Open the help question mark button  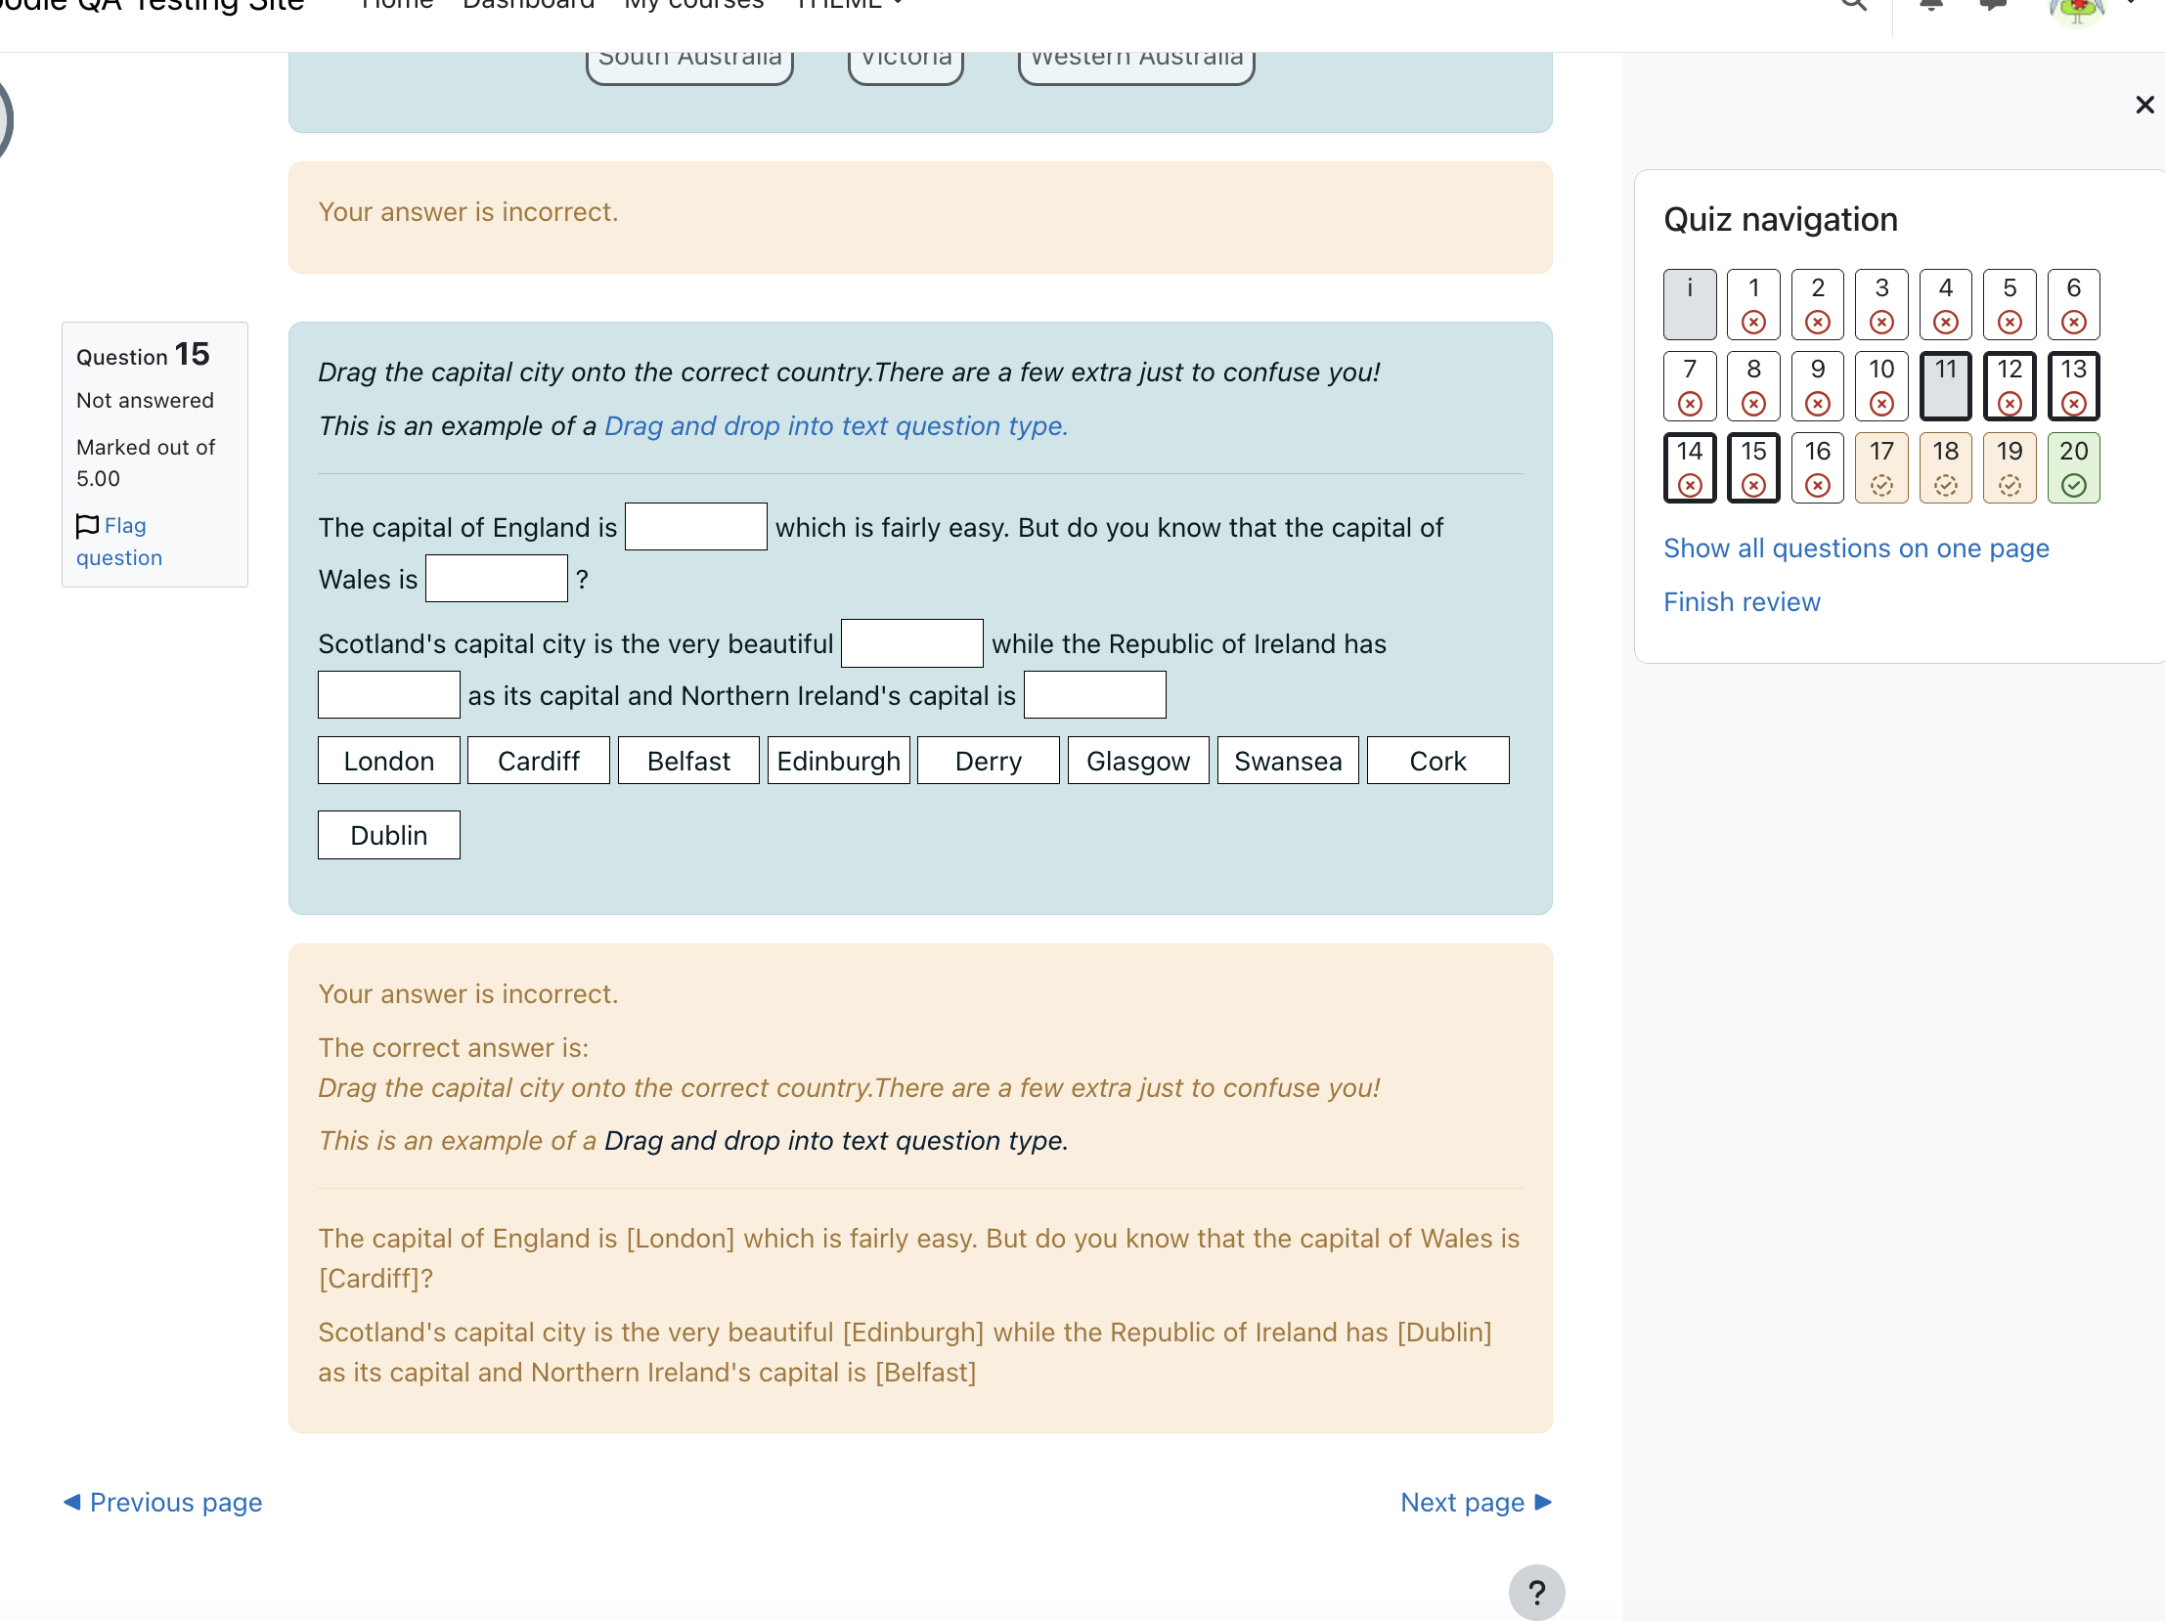coord(1535,1592)
